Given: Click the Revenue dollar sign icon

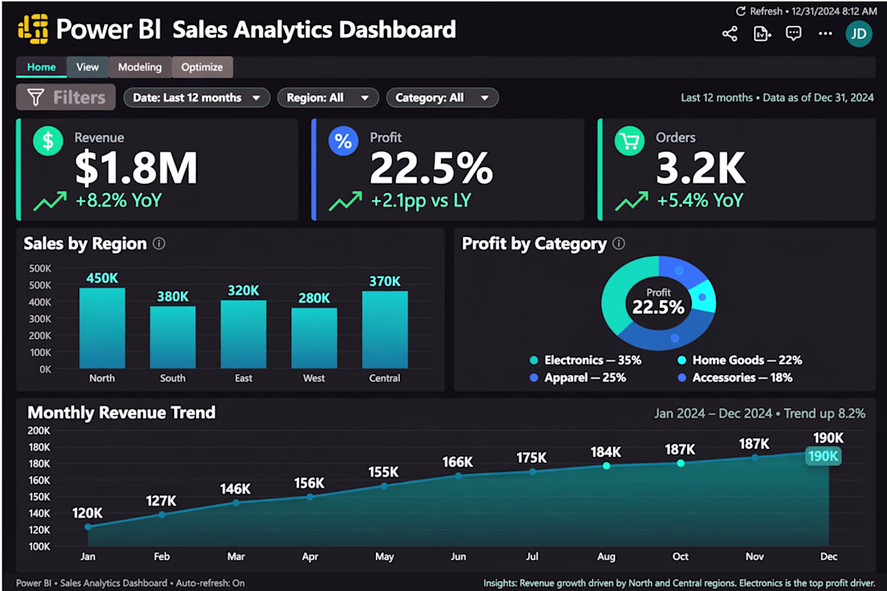Looking at the screenshot, I should (x=48, y=141).
